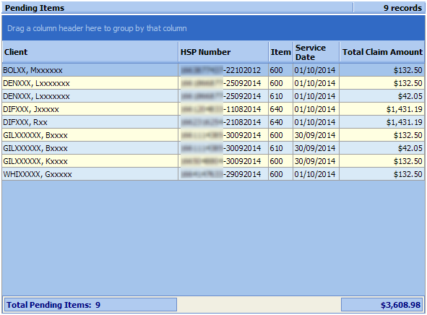Screen dimensions: 427x315
Task: Click service date 30/09/2014 in GILXXXXXX, Kxxxx row
Action: pyautogui.click(x=316, y=161)
